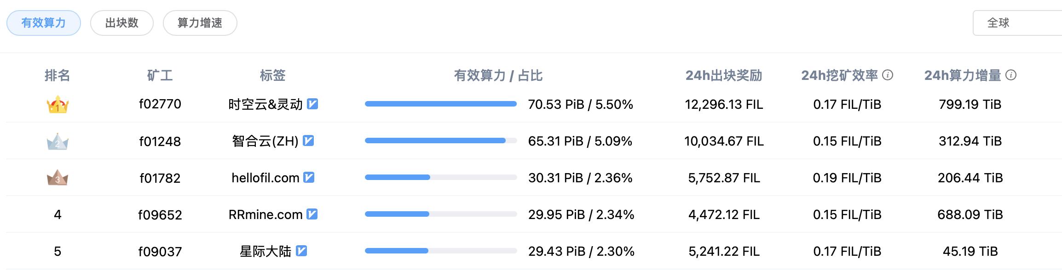
Task: Open miner f09652 link
Action: coord(160,214)
